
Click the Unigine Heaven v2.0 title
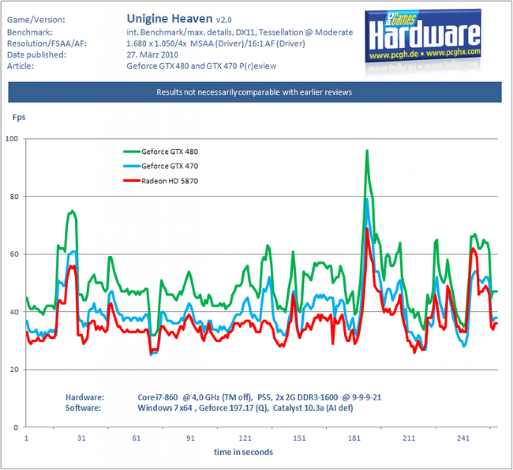[179, 19]
